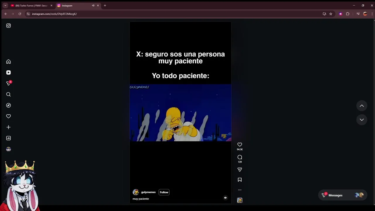Pause the reel by clicking the Homer video
This screenshot has width=375, height=211.
[x=180, y=113]
